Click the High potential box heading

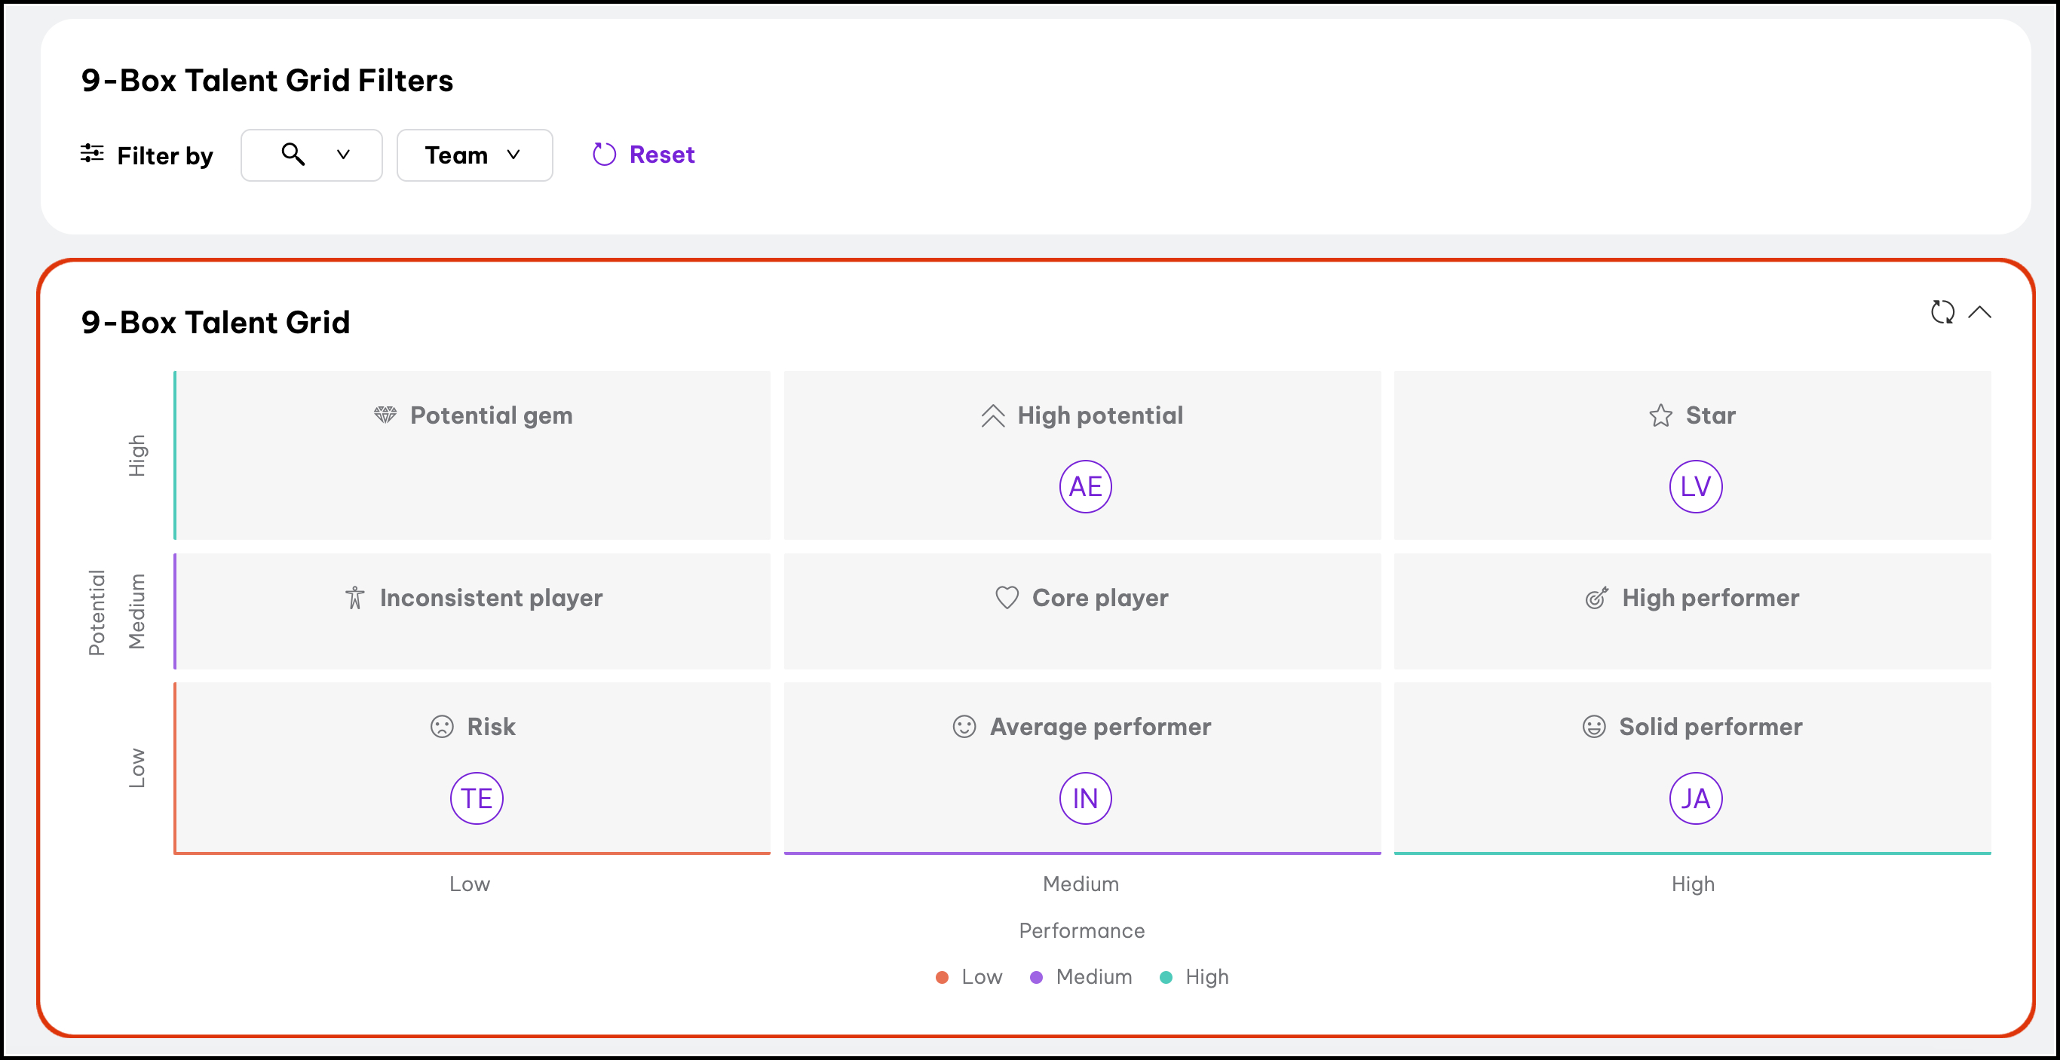1099,415
